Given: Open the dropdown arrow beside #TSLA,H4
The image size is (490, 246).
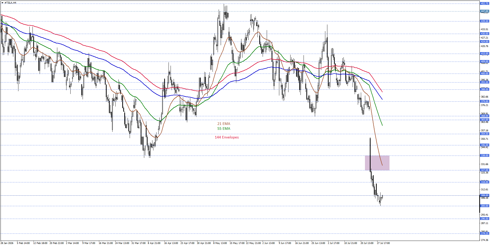Looking at the screenshot, I should pyautogui.click(x=2, y=3).
